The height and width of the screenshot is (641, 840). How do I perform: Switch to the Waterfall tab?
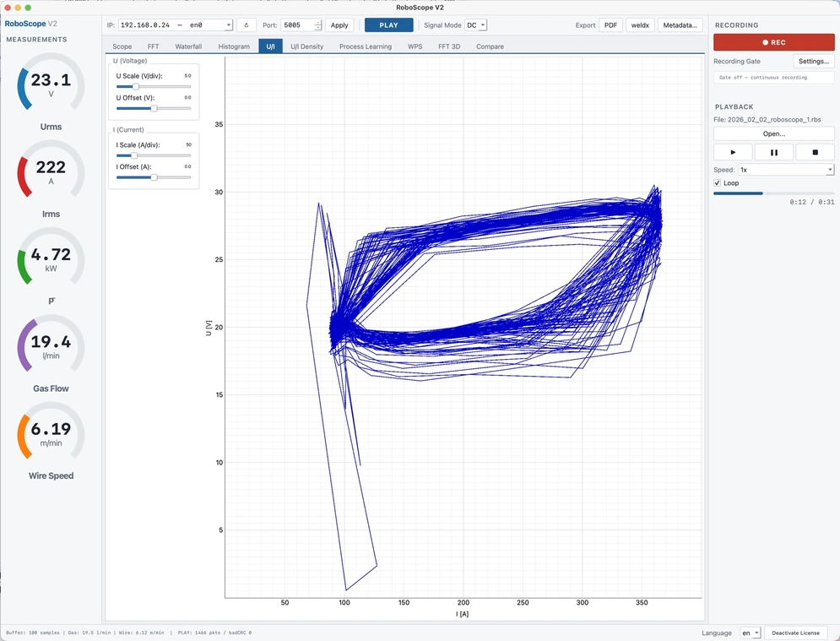coord(188,46)
